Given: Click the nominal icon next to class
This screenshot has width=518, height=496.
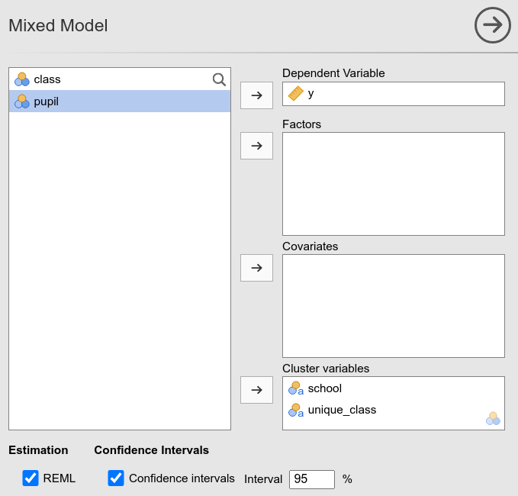Looking at the screenshot, I should coord(22,79).
